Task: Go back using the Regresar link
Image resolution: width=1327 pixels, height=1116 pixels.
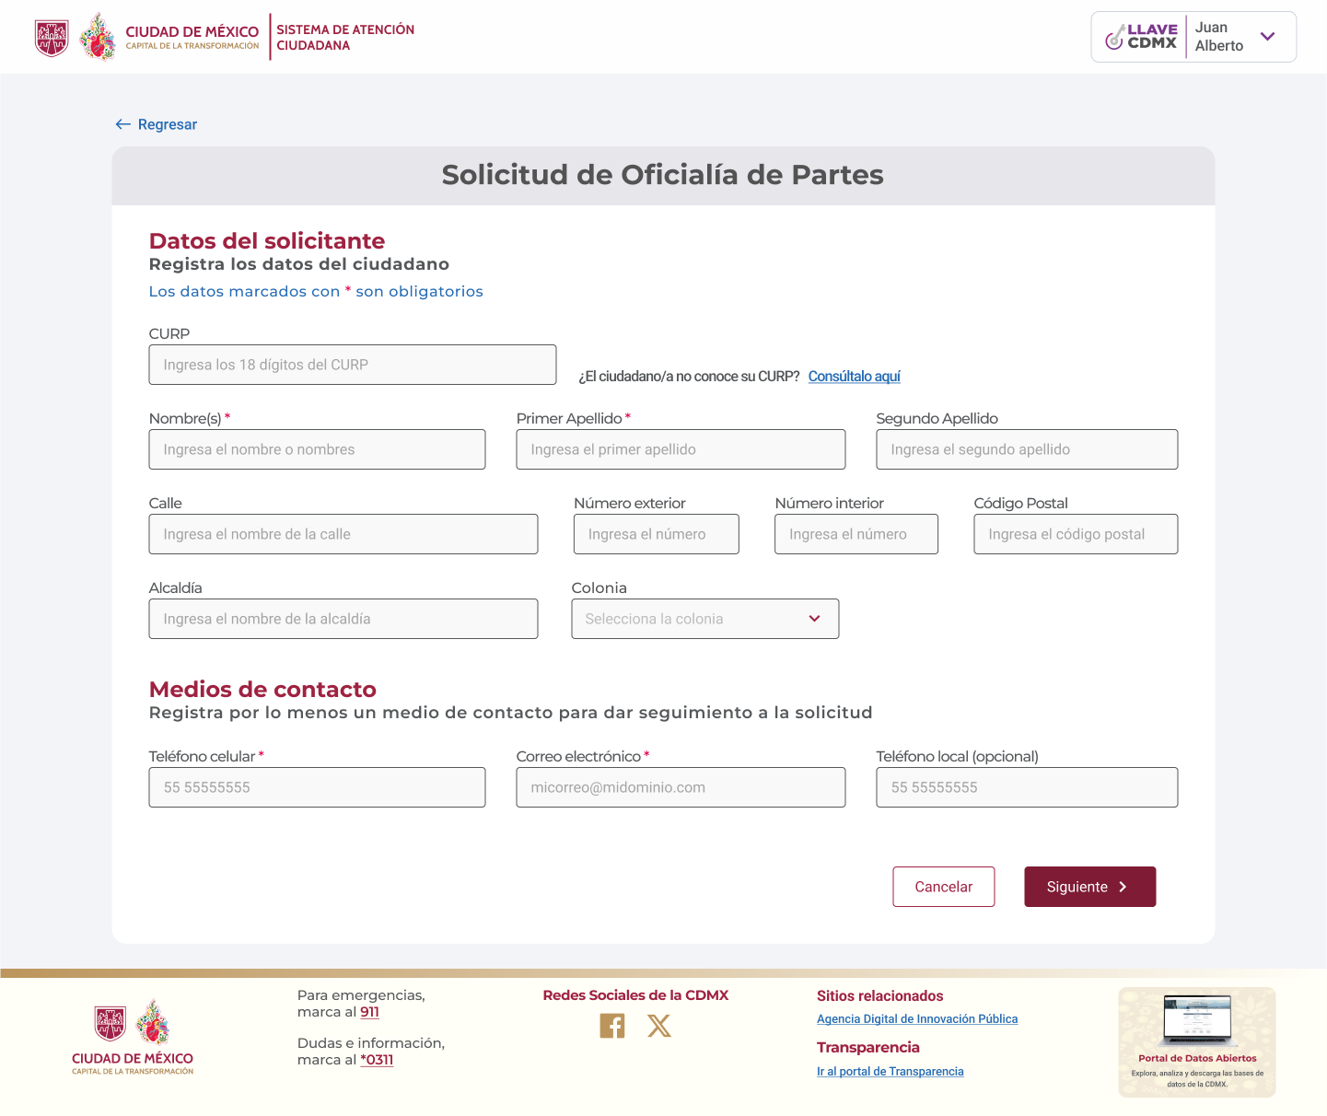Action: point(157,124)
